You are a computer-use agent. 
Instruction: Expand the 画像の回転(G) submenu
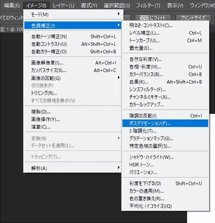(46, 78)
